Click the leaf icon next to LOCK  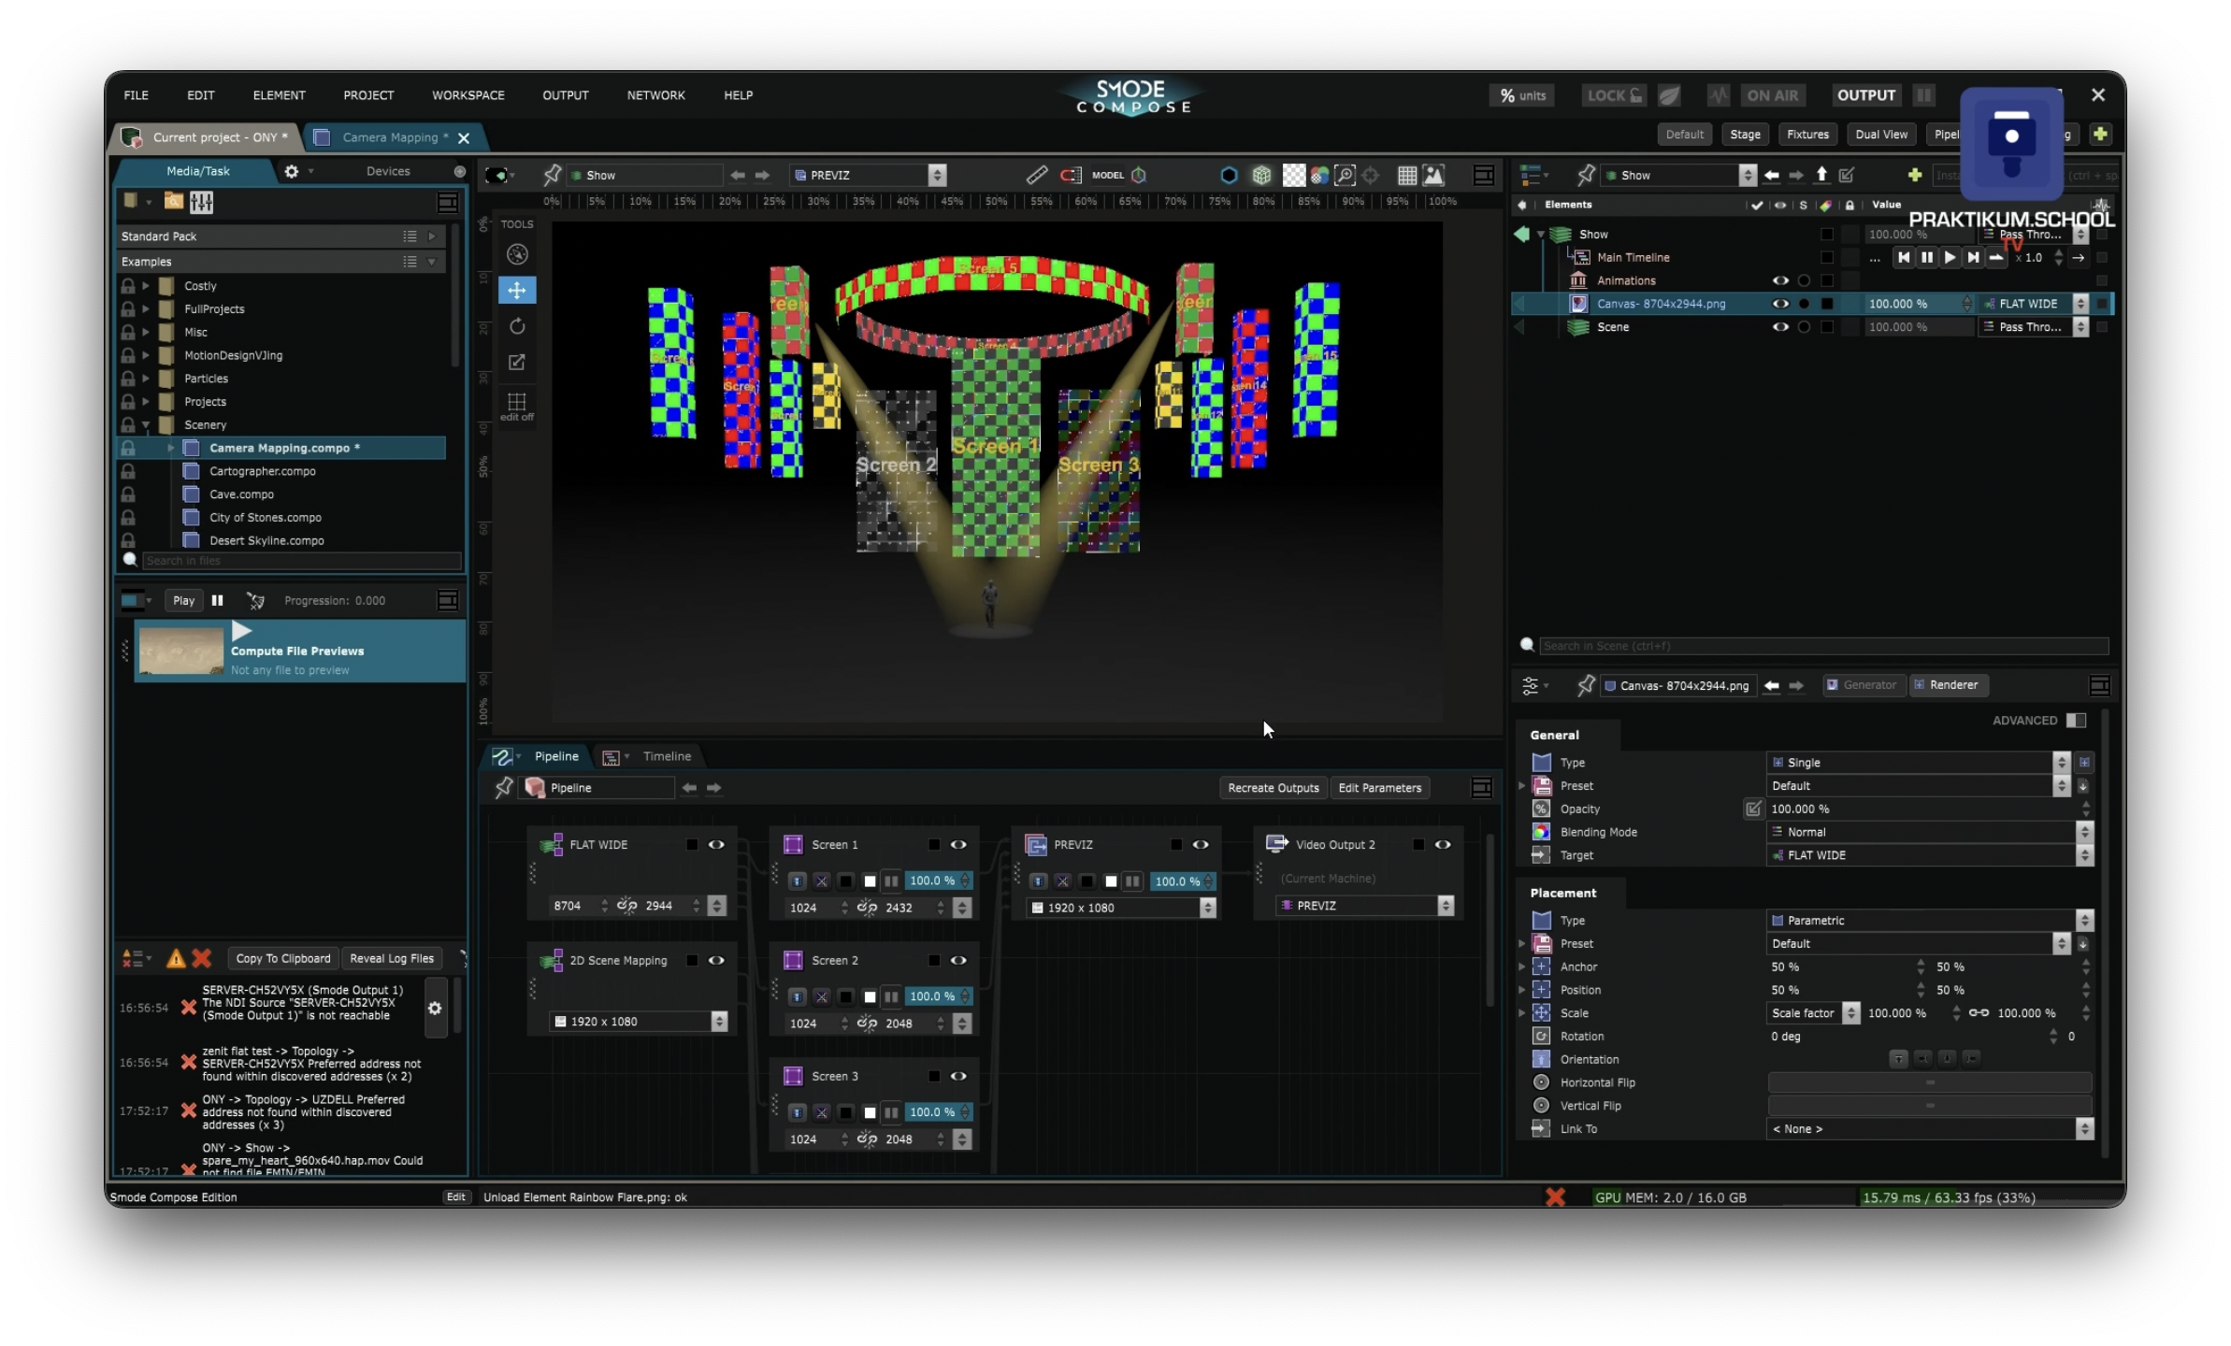click(x=1670, y=95)
